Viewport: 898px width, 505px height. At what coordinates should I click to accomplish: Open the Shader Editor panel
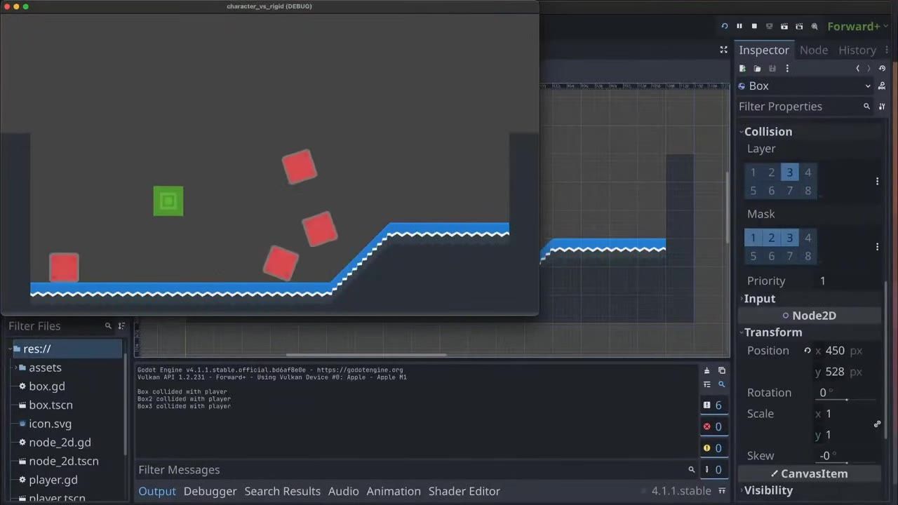(x=464, y=491)
